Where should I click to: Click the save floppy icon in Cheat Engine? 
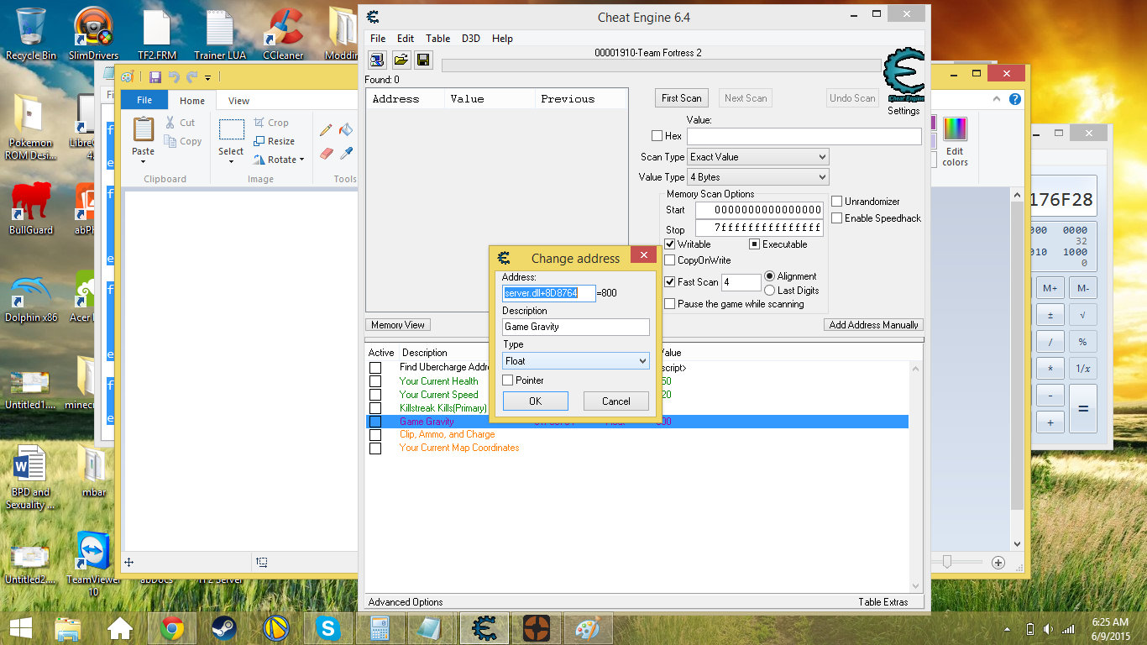423,60
